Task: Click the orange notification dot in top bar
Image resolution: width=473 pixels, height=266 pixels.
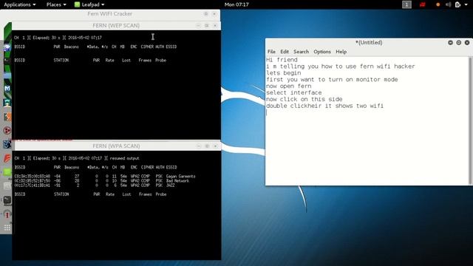Action: (x=438, y=4)
